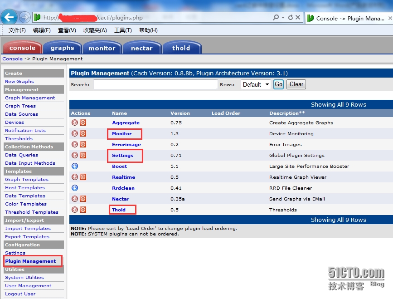Select the Console -> Plugin Management browser tab
The width and height of the screenshot is (393, 299).
349,18
